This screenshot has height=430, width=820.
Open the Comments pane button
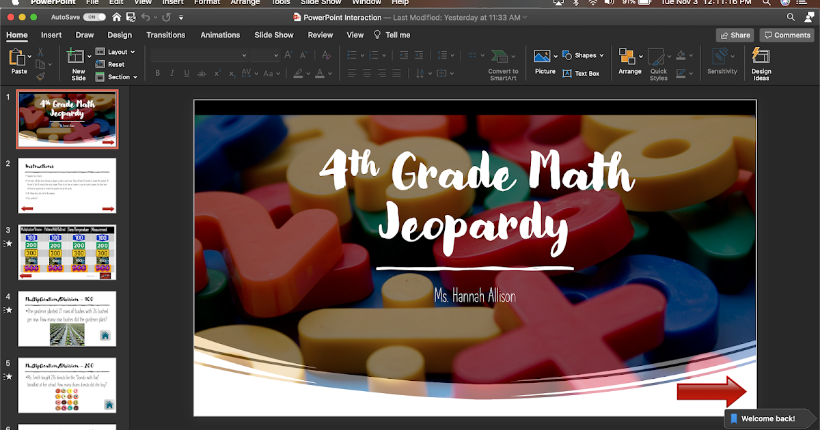click(787, 35)
